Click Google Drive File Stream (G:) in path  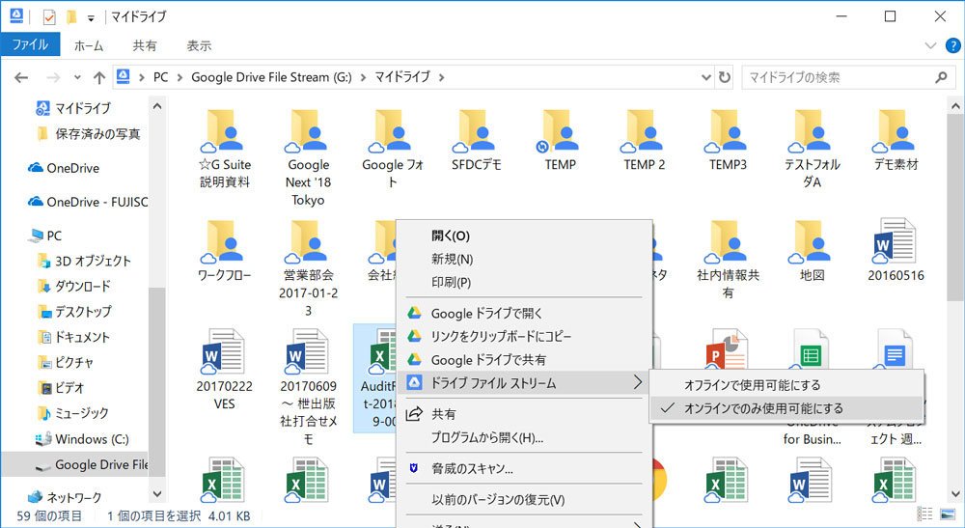tap(271, 77)
